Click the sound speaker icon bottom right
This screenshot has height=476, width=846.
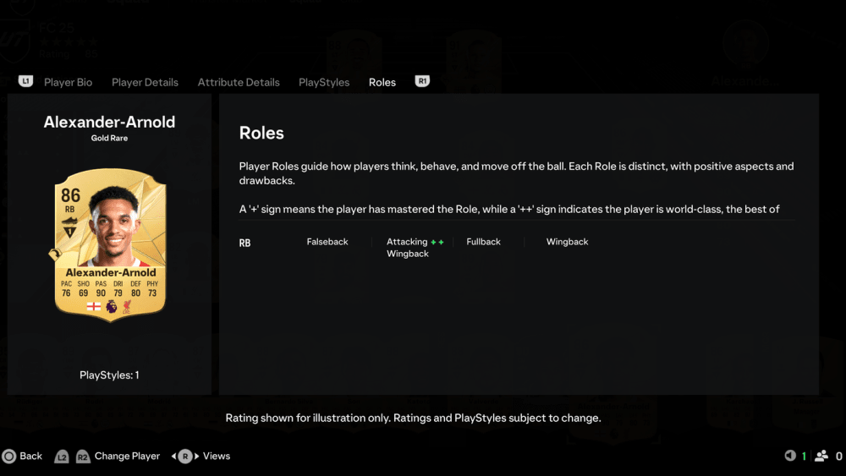click(790, 456)
